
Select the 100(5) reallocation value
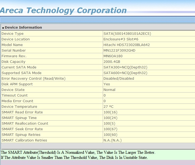tap(109, 123)
